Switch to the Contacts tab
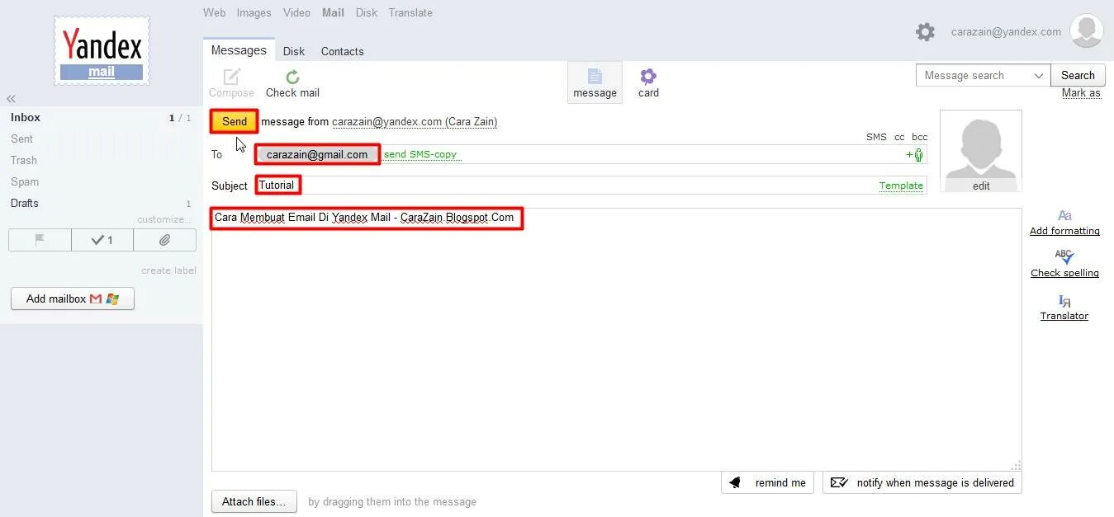1114x517 pixels. 342,51
